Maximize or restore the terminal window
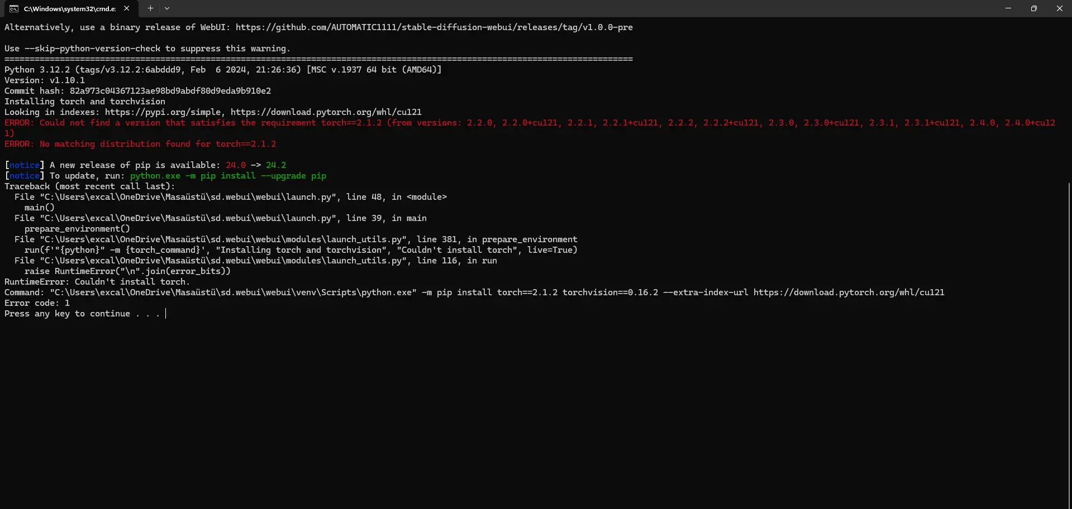Viewport: 1072px width, 509px height. 1034,8
